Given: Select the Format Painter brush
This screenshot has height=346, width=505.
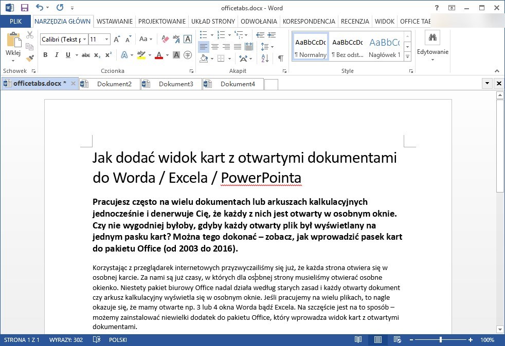Looking at the screenshot, I should [x=30, y=59].
